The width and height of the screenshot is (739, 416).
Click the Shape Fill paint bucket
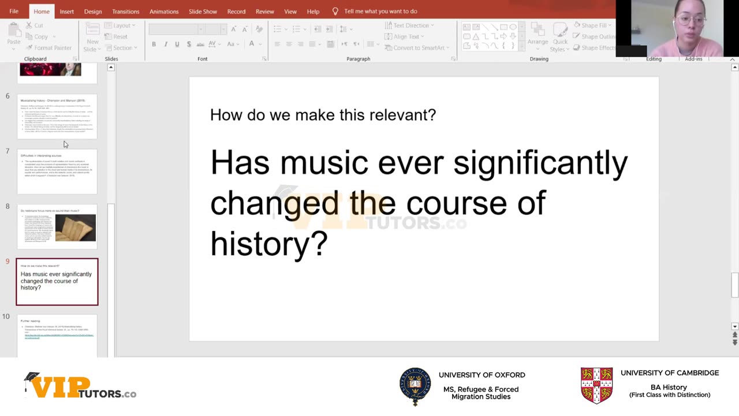tap(577, 25)
